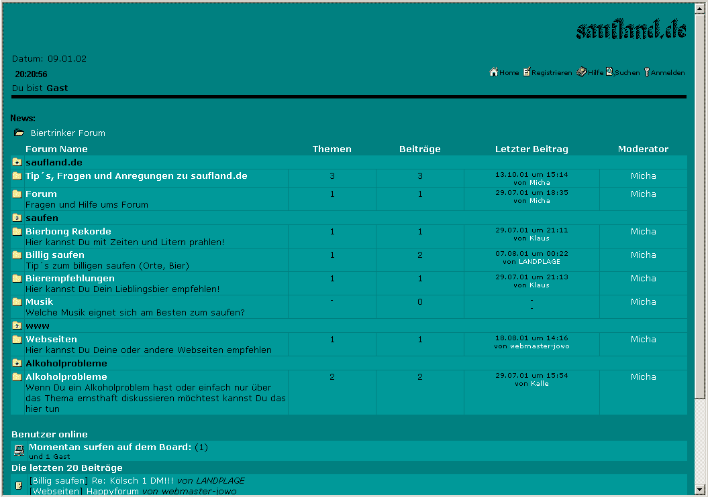Click the folder icon for Bierempfehlungen
The height and width of the screenshot is (497, 708).
pos(17,278)
